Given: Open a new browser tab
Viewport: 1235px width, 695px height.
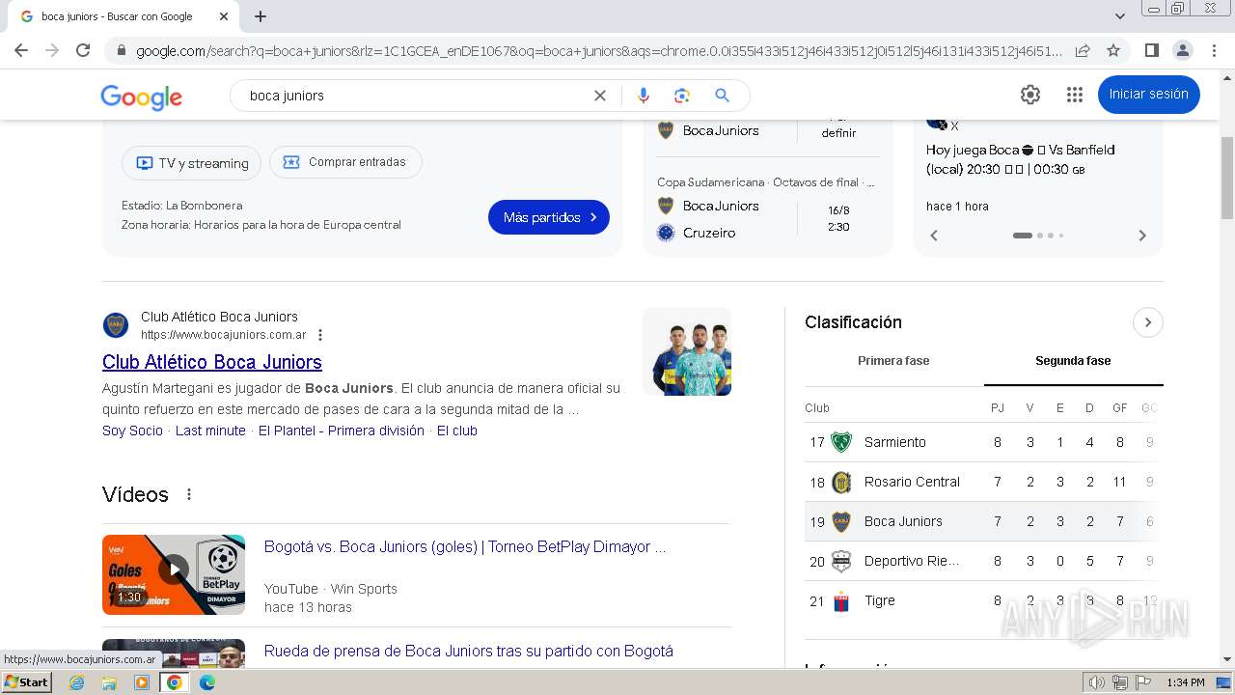Looking at the screenshot, I should (261, 16).
